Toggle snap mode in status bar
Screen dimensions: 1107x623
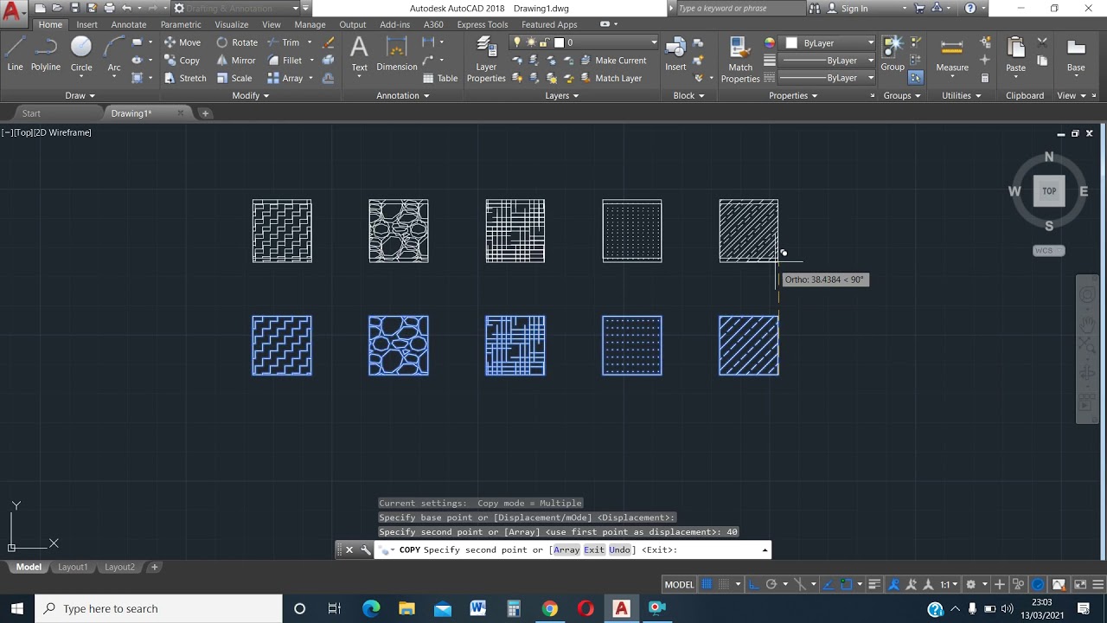tap(723, 584)
